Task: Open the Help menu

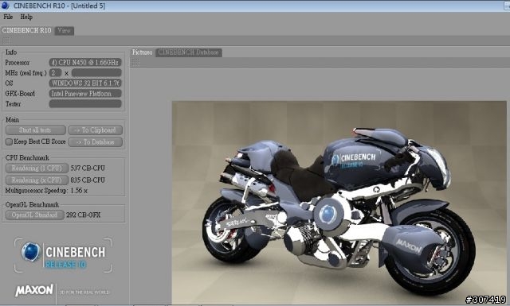Action: (26, 17)
